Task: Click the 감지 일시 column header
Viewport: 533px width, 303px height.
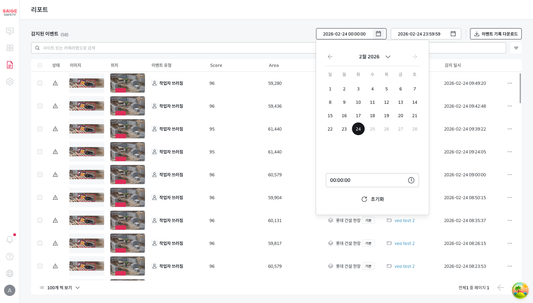Action: tap(453, 65)
